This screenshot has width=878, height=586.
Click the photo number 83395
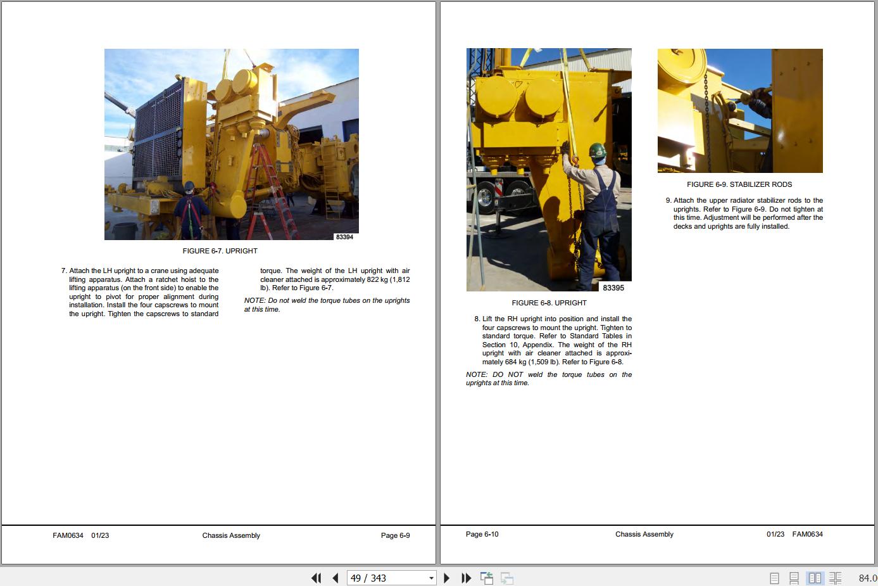point(613,288)
